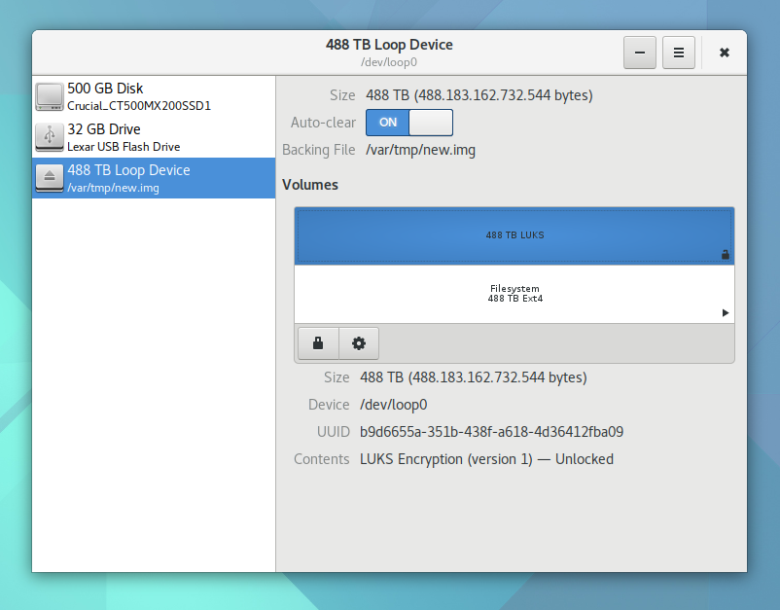This screenshot has height=610, width=780.
Task: Click the backing file path /var/tmp/new.img
Action: 420,150
